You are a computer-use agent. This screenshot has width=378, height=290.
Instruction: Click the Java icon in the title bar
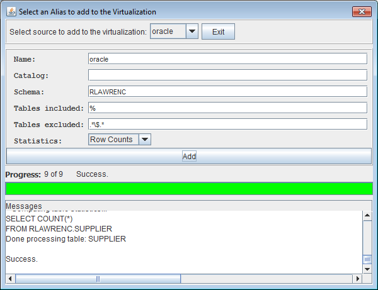(11, 11)
